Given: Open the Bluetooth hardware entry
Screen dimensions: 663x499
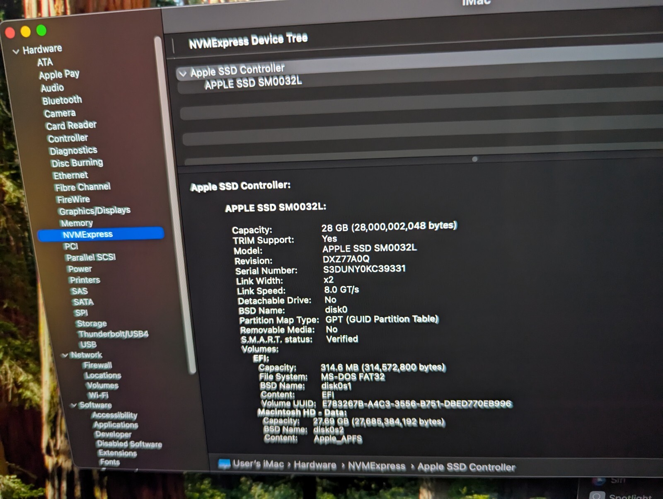Looking at the screenshot, I should point(62,100).
